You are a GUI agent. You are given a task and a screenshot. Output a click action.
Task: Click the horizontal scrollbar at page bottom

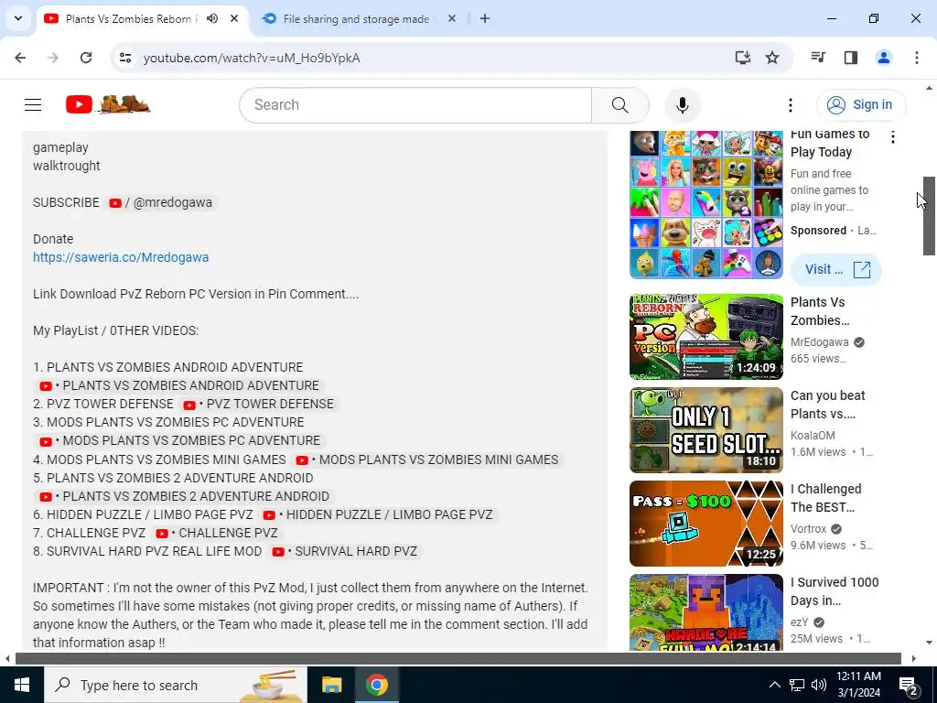458,659
